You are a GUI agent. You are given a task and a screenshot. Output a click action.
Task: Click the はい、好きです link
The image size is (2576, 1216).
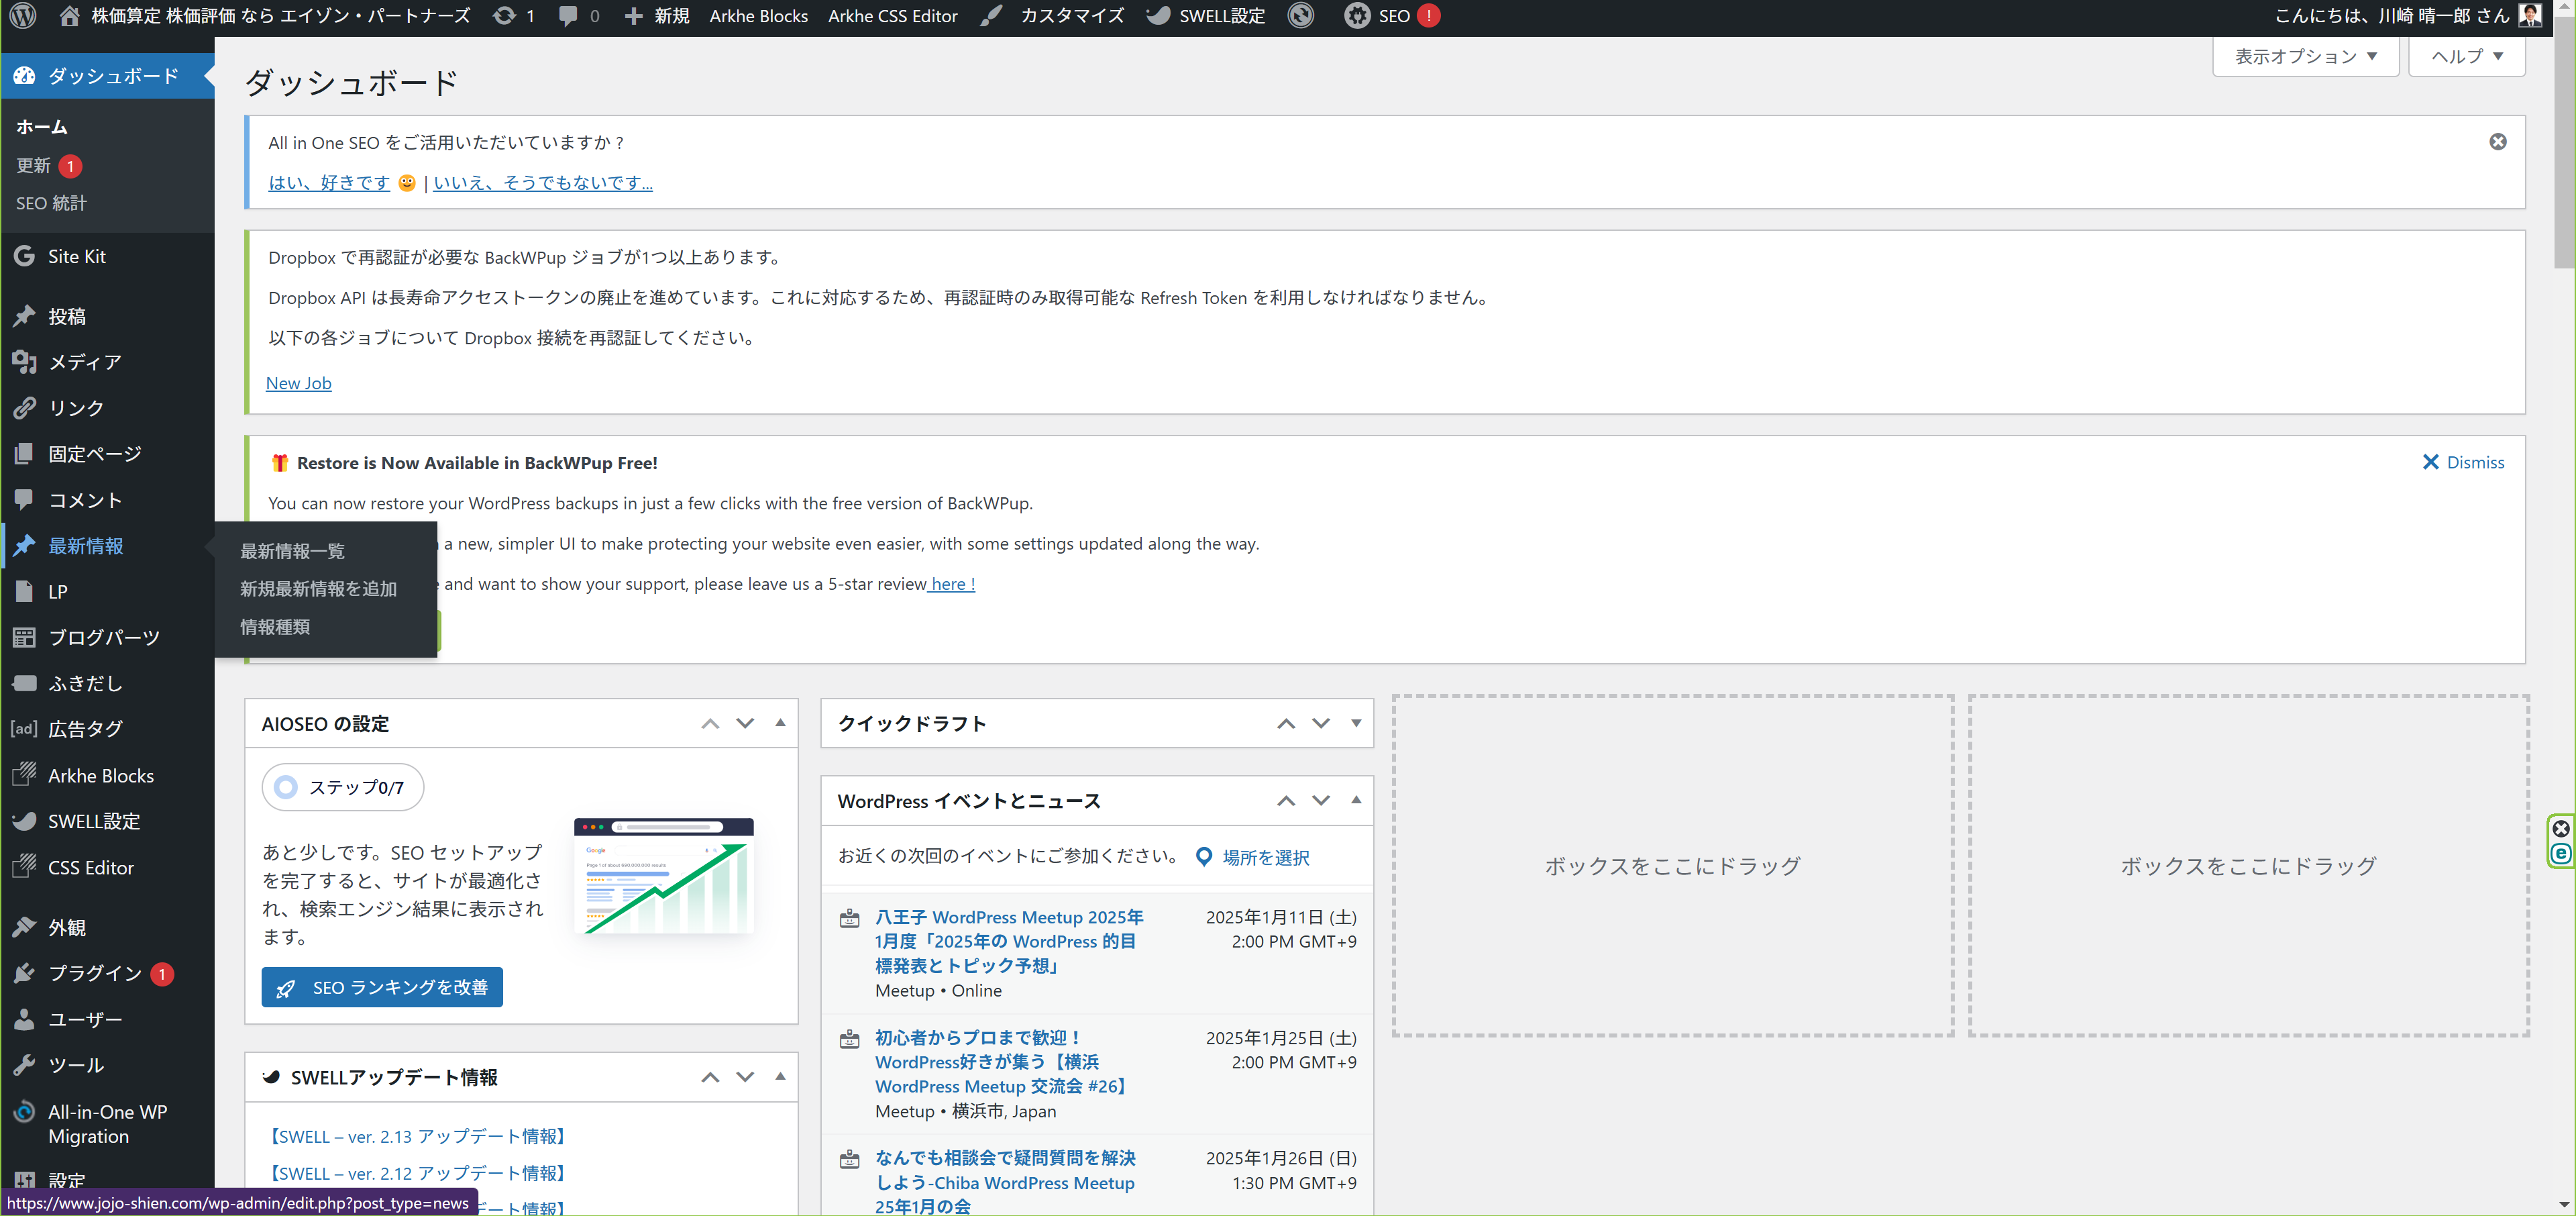[329, 183]
